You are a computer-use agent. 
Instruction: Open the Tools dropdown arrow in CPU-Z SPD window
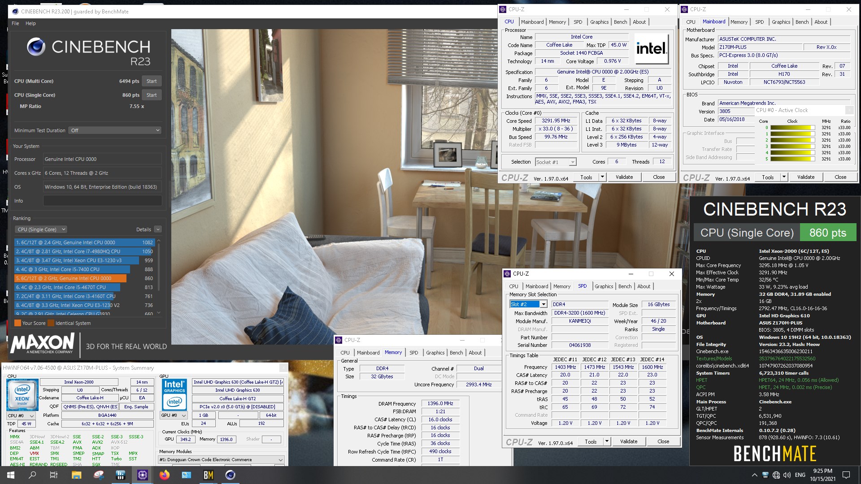607,441
